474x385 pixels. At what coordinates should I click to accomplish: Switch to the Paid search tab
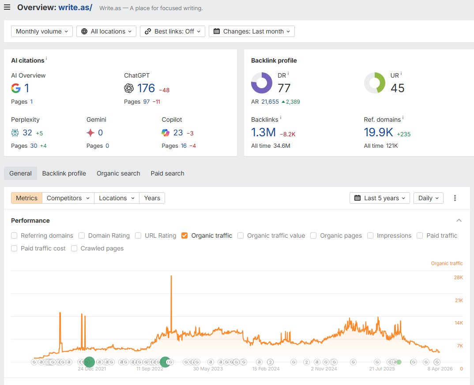coord(167,173)
